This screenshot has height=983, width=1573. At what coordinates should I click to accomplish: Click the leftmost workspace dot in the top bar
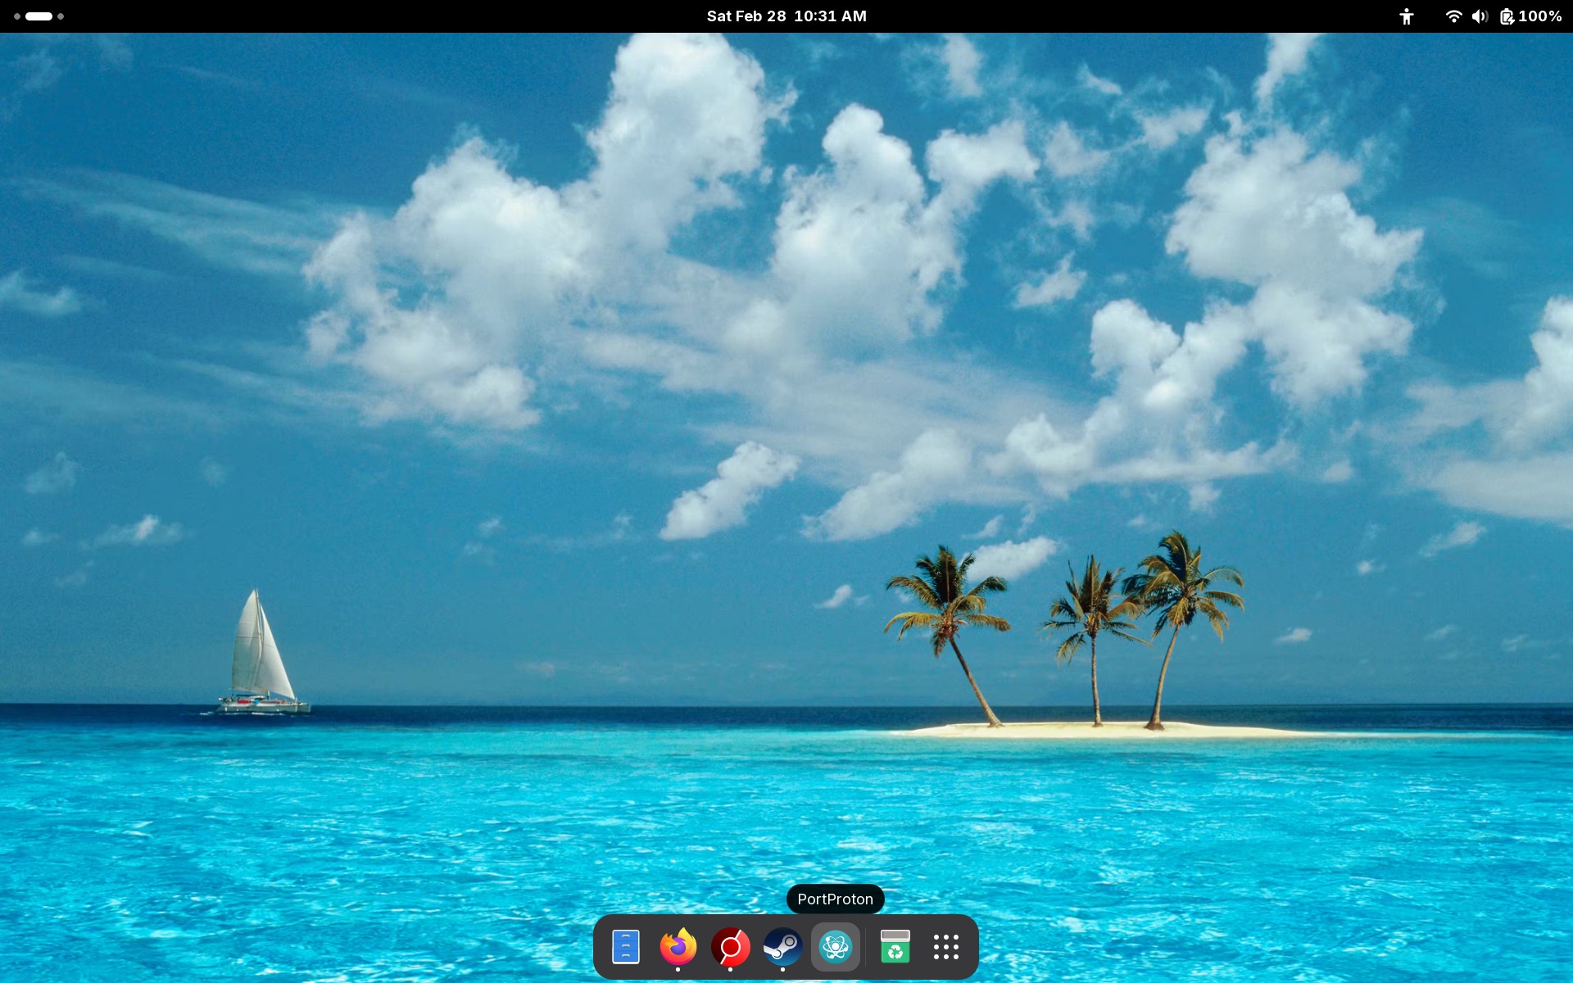coord(17,16)
